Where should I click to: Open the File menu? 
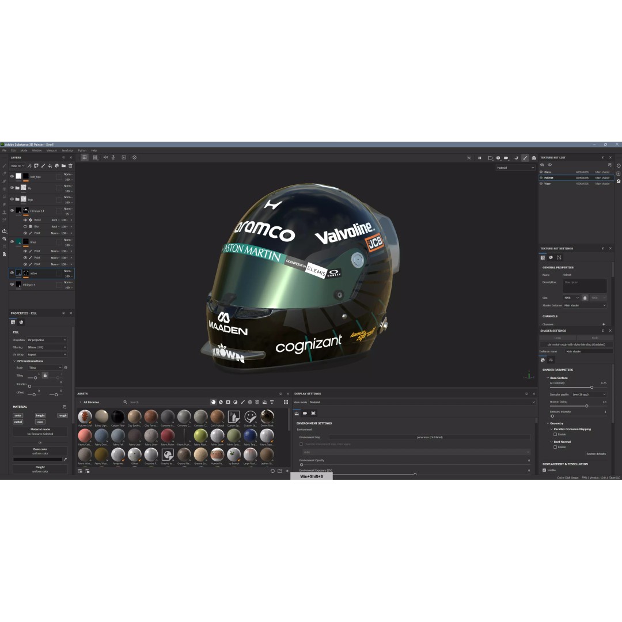pyautogui.click(x=5, y=151)
